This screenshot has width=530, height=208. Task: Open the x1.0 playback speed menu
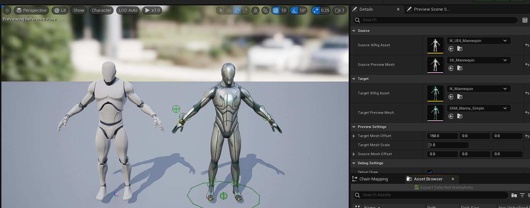[152, 10]
